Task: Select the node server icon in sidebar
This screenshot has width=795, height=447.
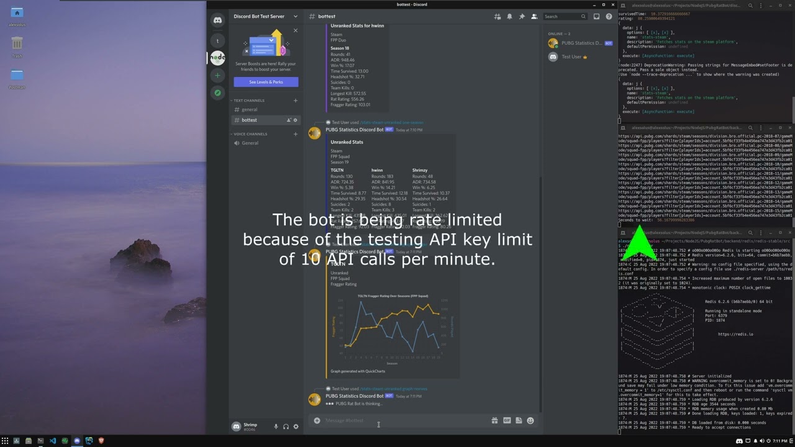Action: (217, 58)
